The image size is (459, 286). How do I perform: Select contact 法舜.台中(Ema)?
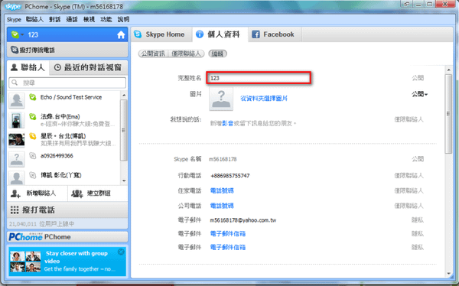pyautogui.click(x=63, y=120)
